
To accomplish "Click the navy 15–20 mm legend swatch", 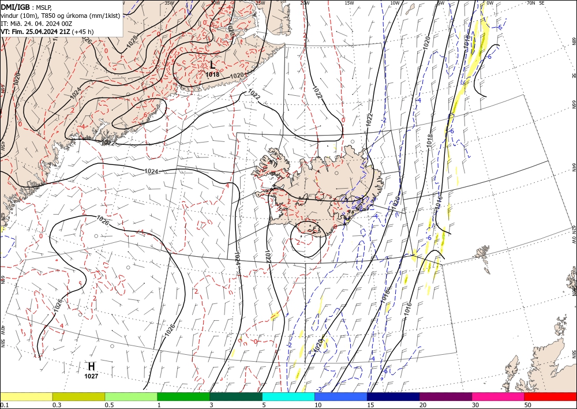I will [x=394, y=396].
